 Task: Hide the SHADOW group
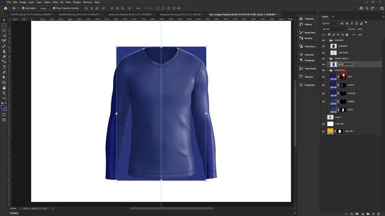click(x=324, y=40)
